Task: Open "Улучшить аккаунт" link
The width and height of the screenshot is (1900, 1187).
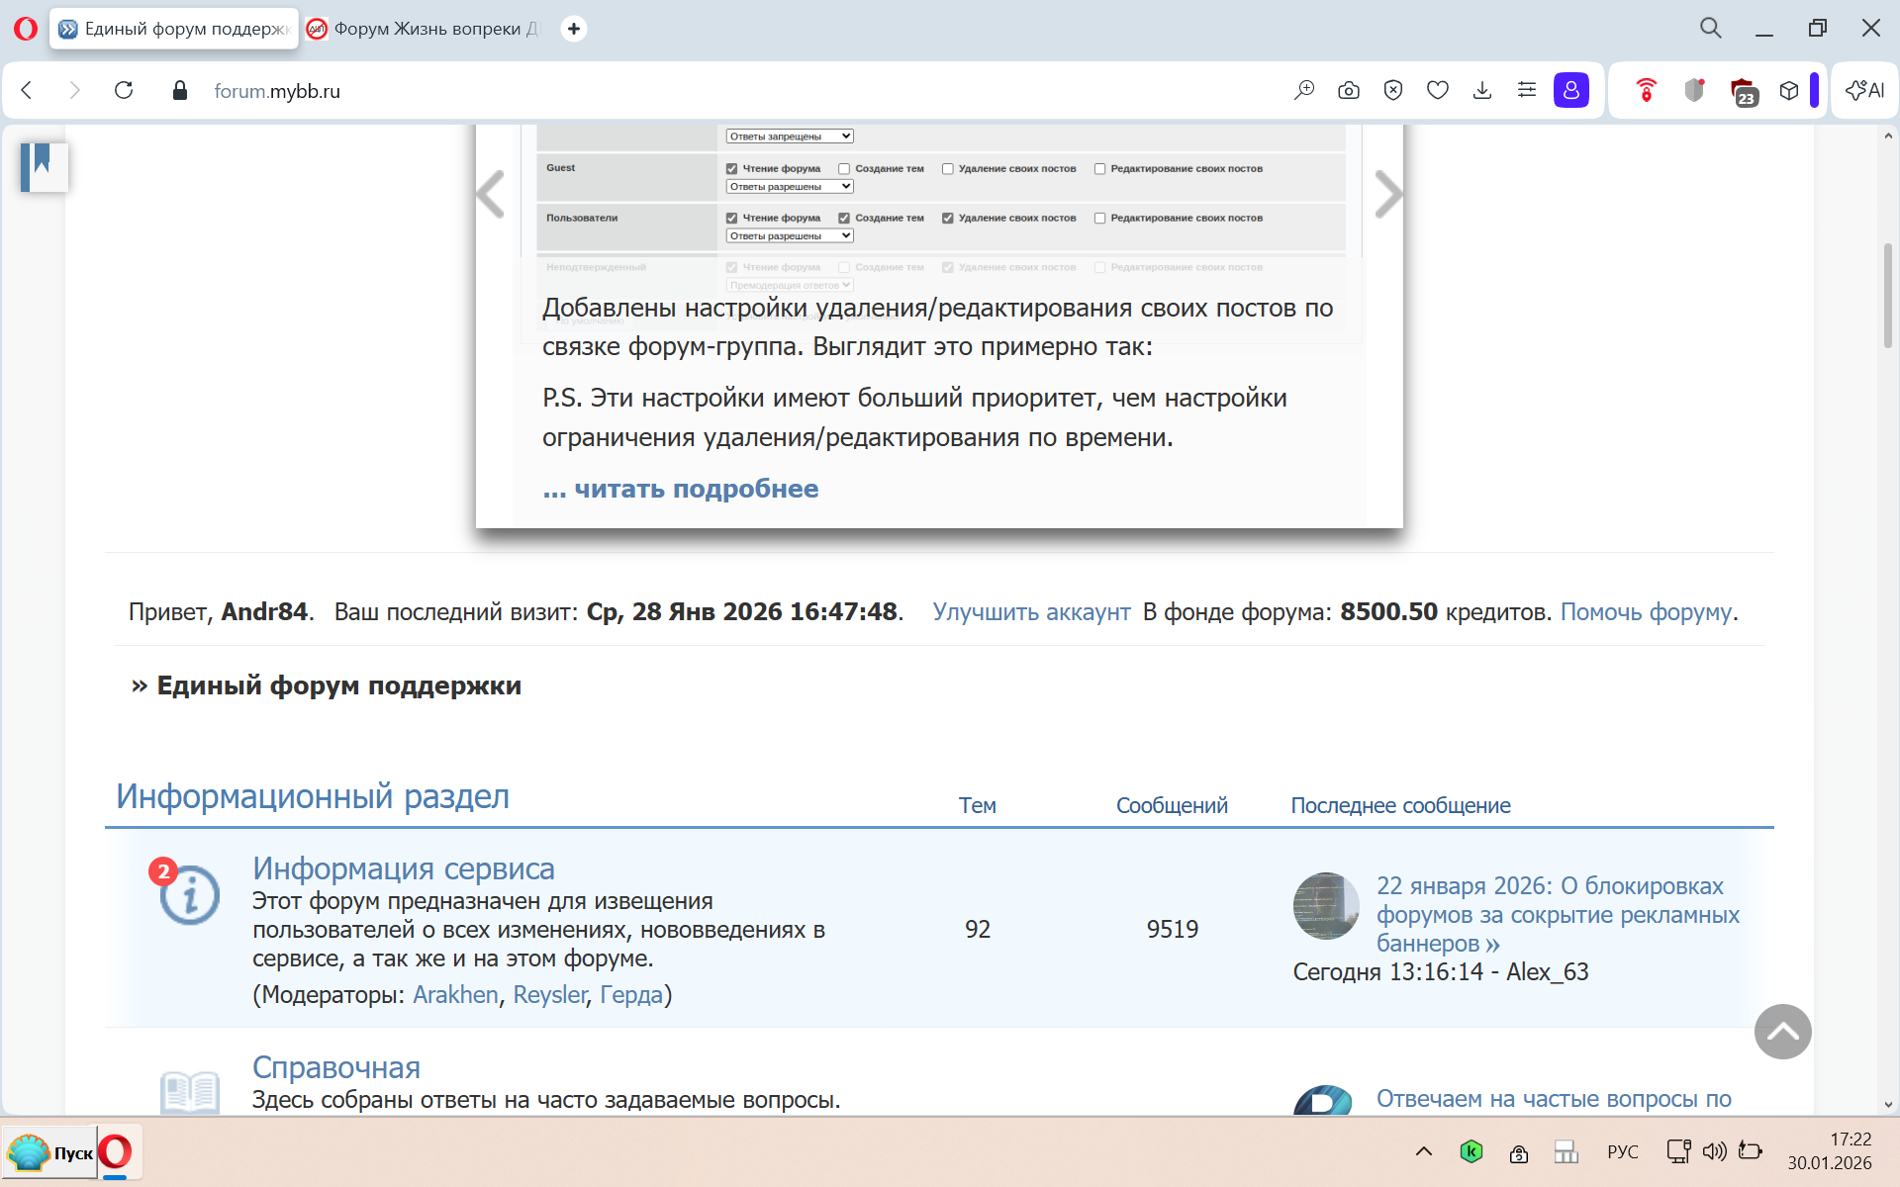Action: pos(1031,612)
